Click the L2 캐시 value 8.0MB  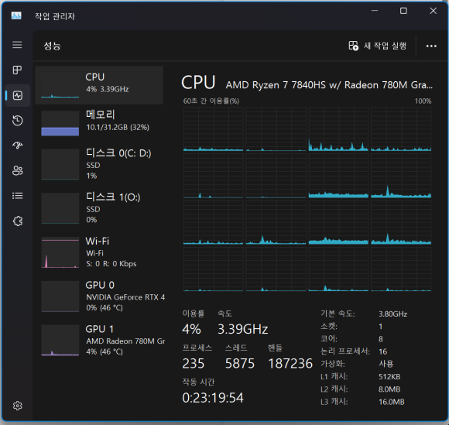tap(389, 389)
